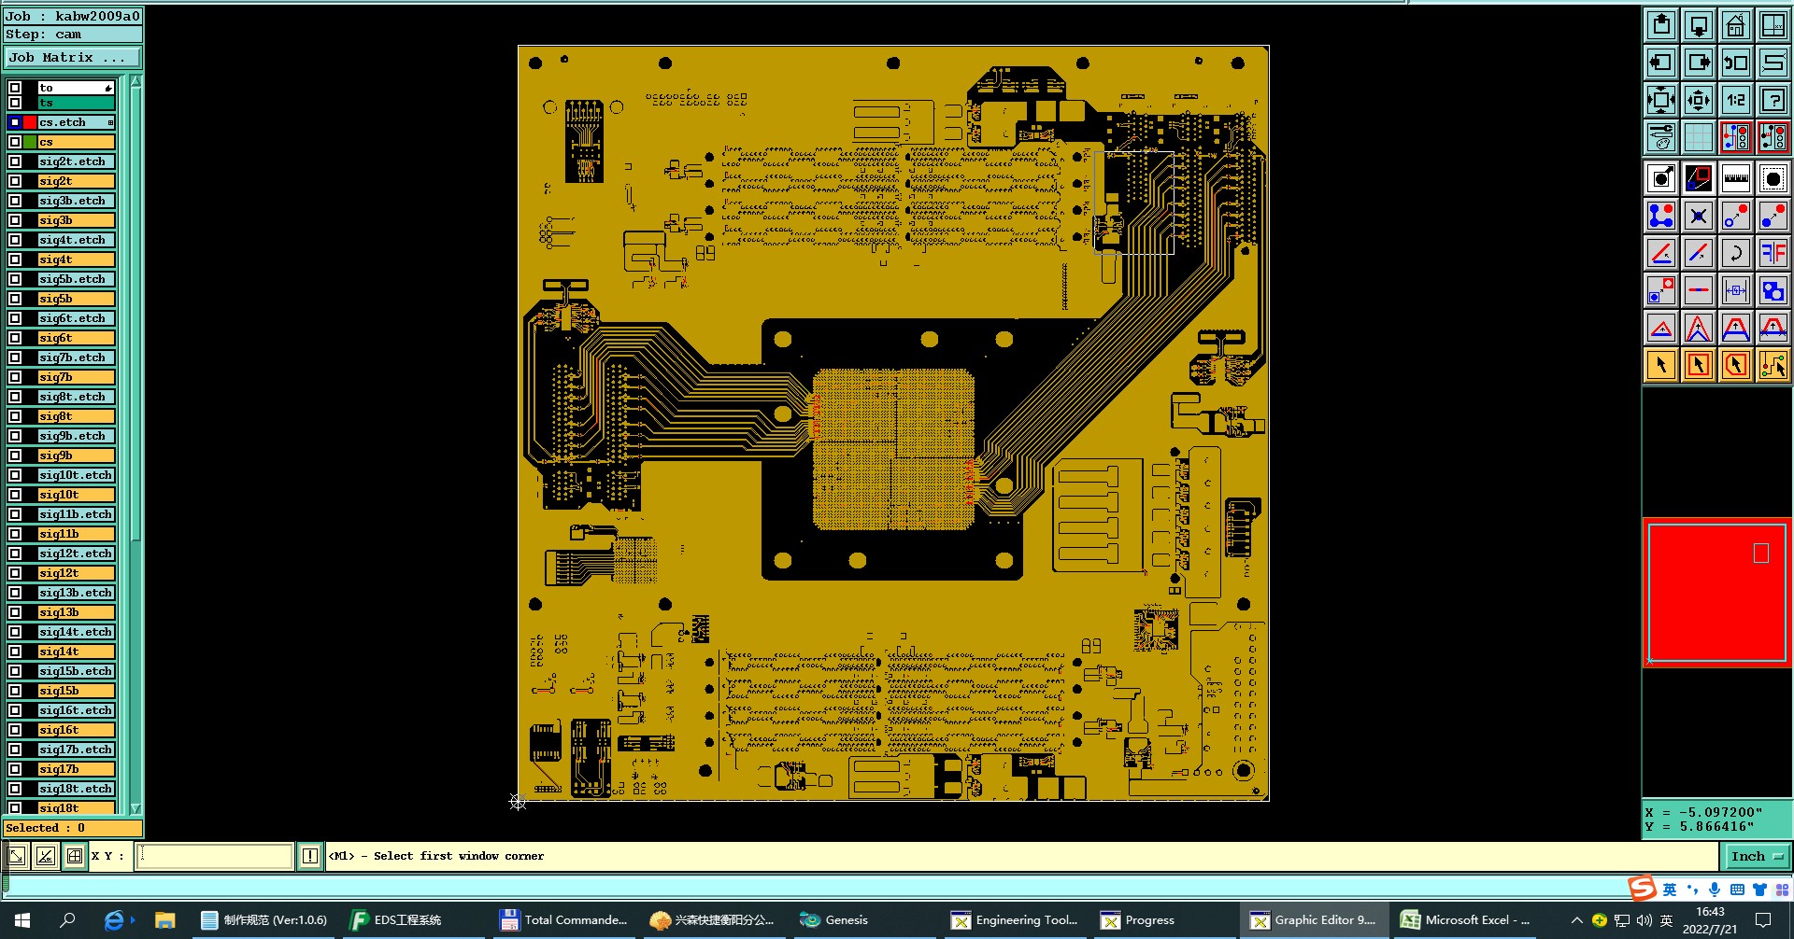Click the exclamation mark button beside the XY field
Screen dimensions: 1794x939
(x=310, y=856)
